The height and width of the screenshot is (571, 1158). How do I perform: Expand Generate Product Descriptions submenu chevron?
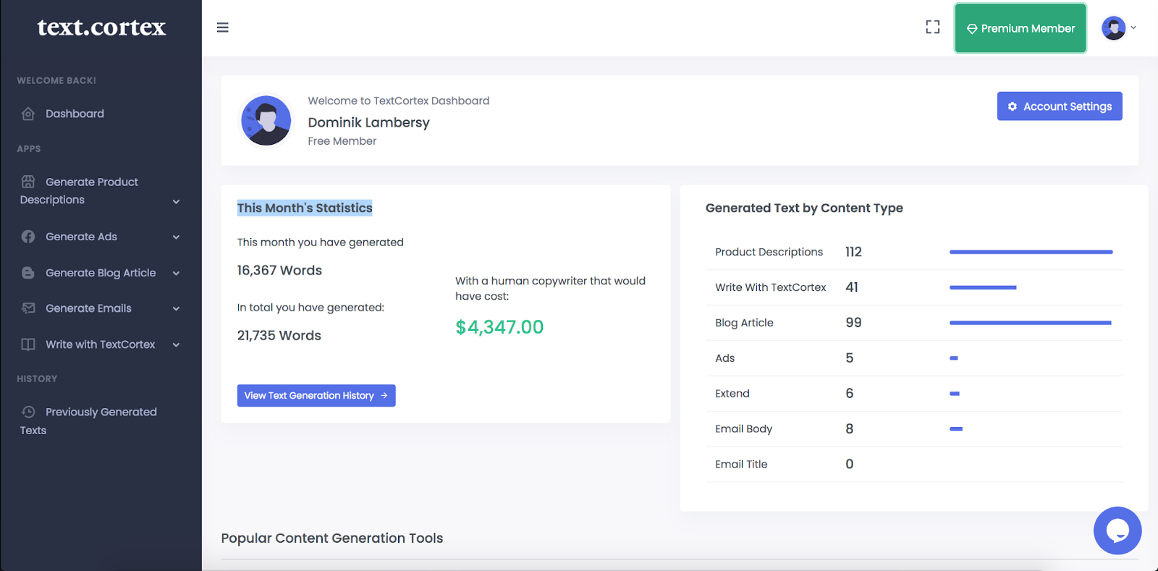[x=176, y=202]
